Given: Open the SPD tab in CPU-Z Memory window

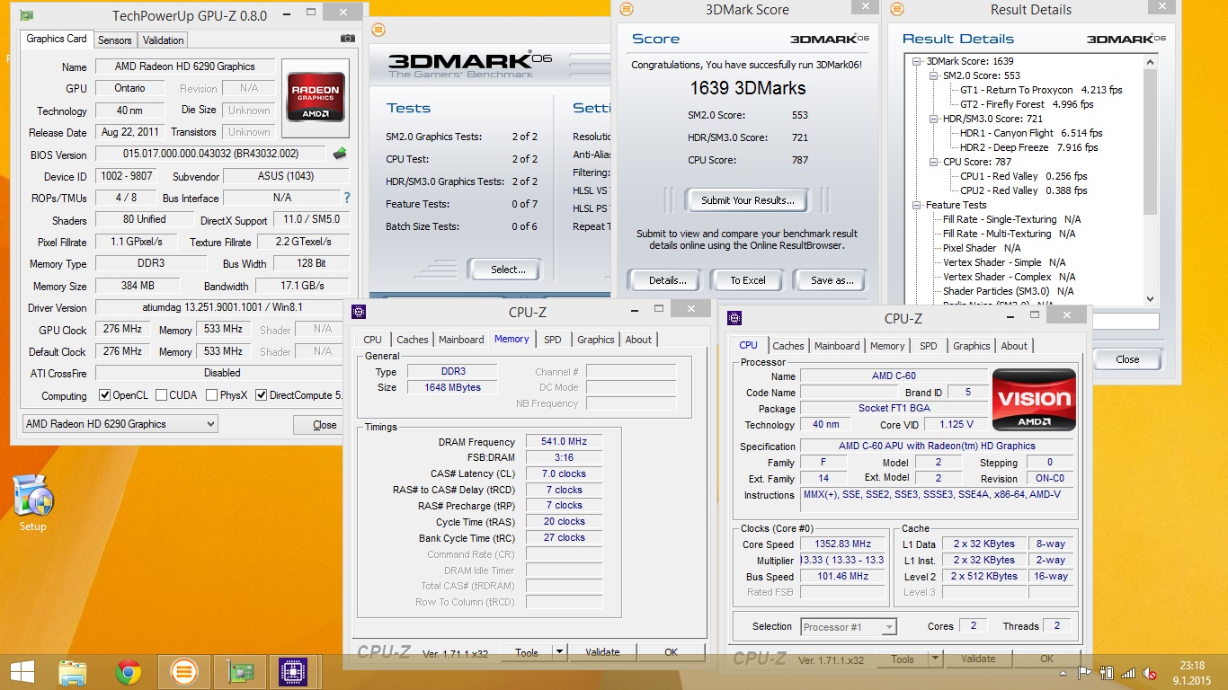Looking at the screenshot, I should coord(553,340).
